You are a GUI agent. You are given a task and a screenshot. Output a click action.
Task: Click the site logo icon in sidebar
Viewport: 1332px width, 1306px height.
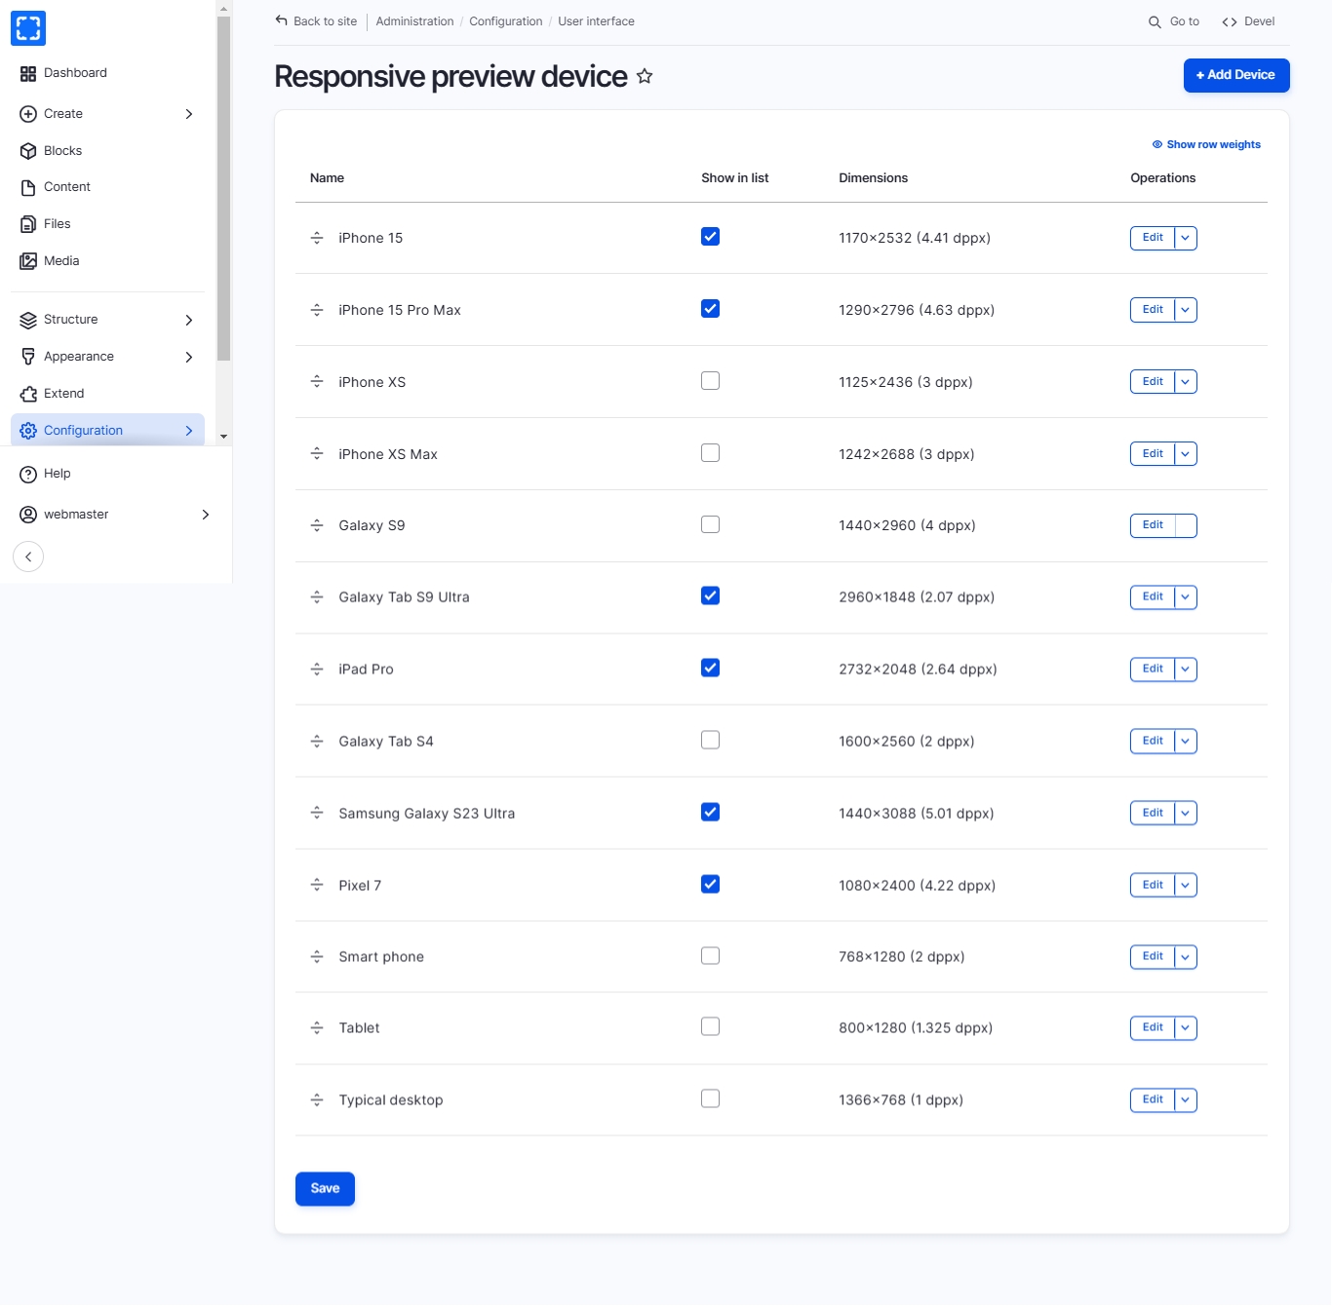pos(28,28)
